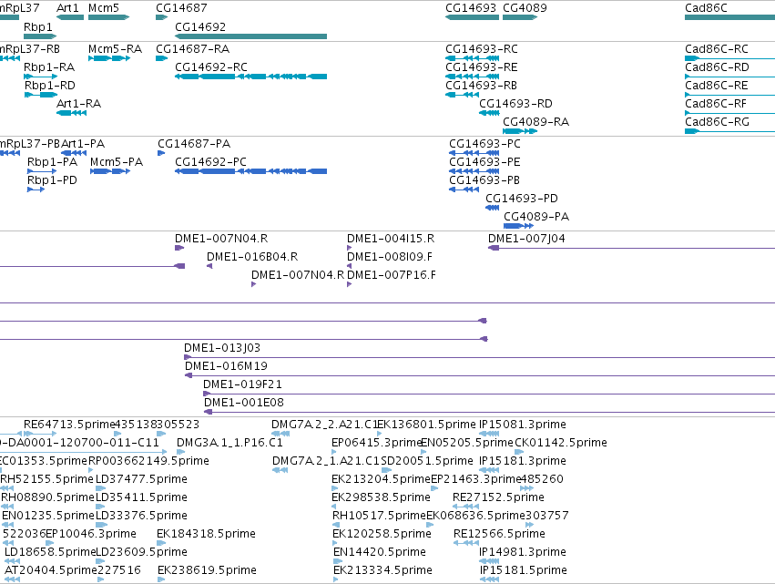The height and width of the screenshot is (584, 775).
Task: Open the RE27152.5prime EST label
Action: click(499, 497)
